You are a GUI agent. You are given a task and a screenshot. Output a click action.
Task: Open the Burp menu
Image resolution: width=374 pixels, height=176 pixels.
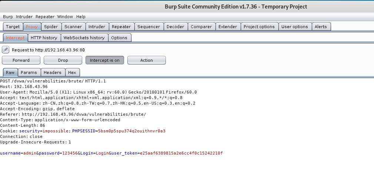point(8,17)
